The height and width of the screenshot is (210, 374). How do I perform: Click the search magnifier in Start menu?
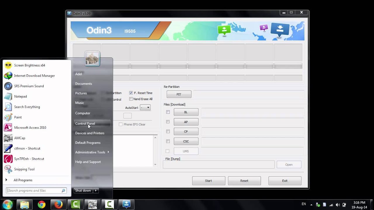pyautogui.click(x=63, y=191)
